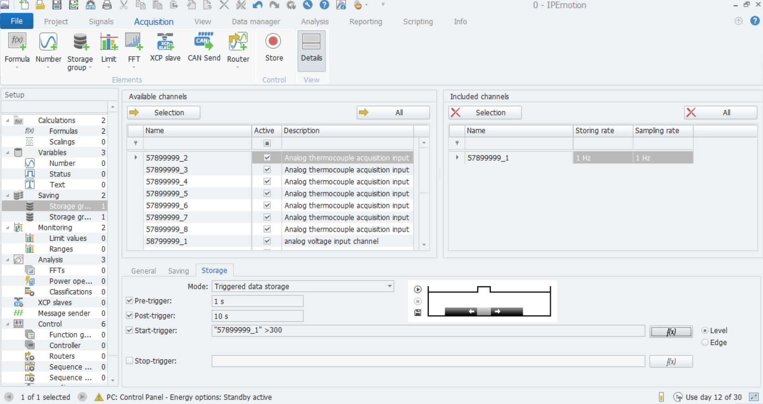Open the Saving settings tab
This screenshot has width=763, height=404.
178,271
